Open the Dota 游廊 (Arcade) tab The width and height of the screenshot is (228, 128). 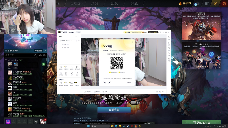pos(134,3)
